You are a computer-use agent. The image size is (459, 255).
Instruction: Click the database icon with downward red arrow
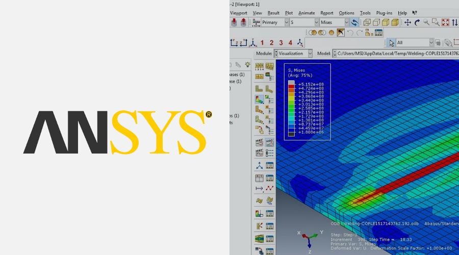234,22
